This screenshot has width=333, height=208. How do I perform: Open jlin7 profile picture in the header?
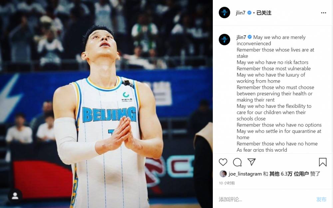coord(224,13)
